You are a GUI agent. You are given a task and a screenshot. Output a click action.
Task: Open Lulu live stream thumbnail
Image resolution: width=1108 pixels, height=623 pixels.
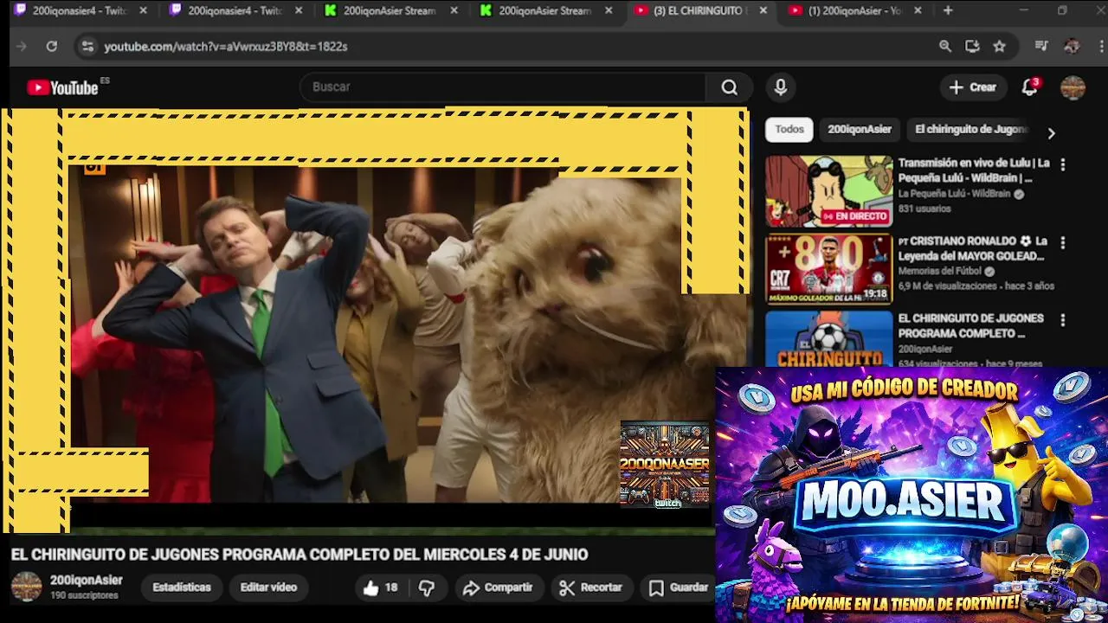[x=828, y=191]
